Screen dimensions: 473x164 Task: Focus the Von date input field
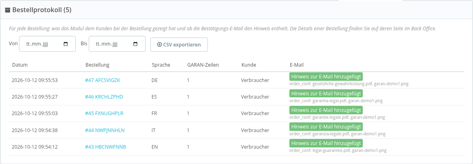[x=47, y=44]
